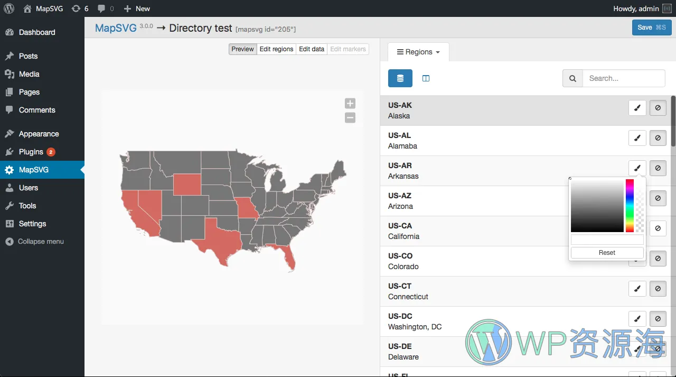Reset the picked color
Image resolution: width=676 pixels, height=377 pixels.
tap(607, 253)
